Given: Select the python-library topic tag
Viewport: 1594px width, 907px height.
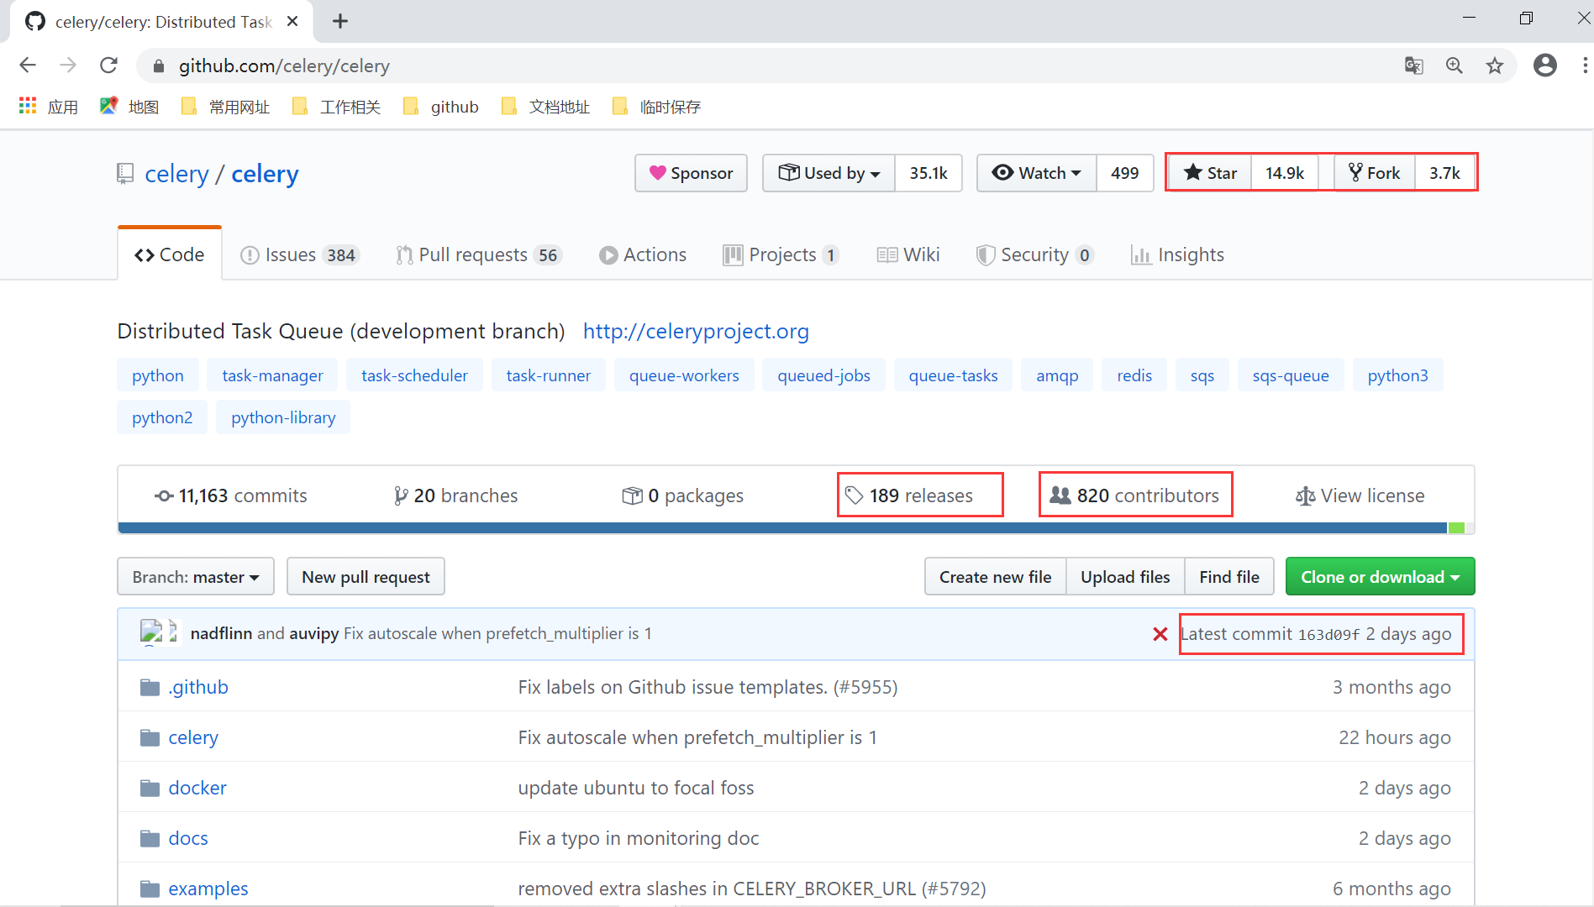Looking at the screenshot, I should (283, 417).
